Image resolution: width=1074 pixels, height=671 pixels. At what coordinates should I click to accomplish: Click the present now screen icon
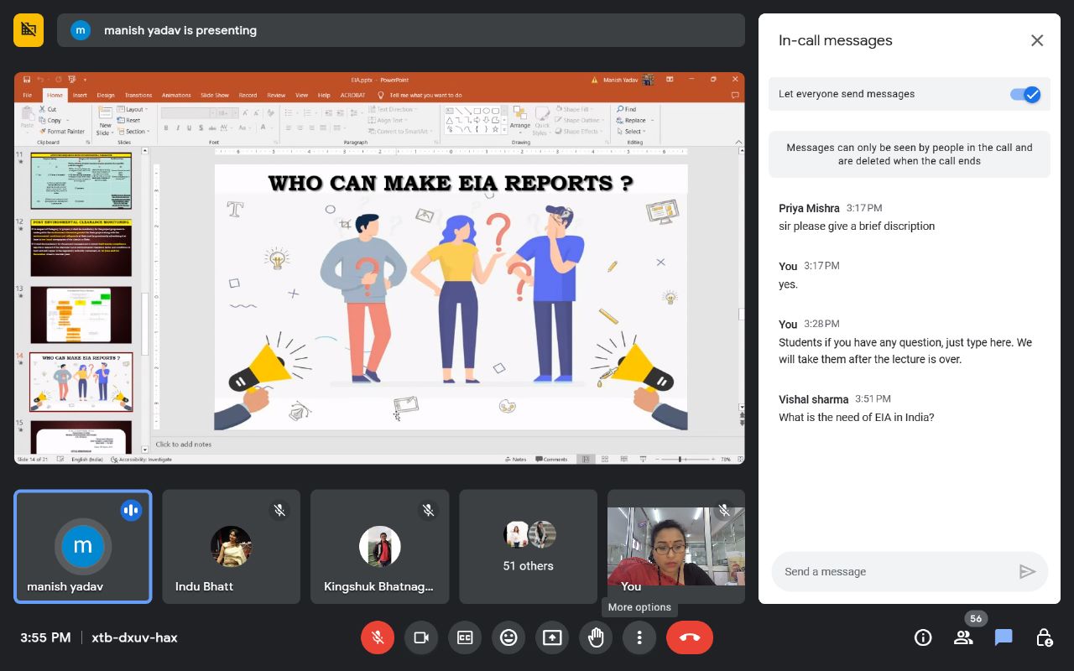pyautogui.click(x=552, y=637)
